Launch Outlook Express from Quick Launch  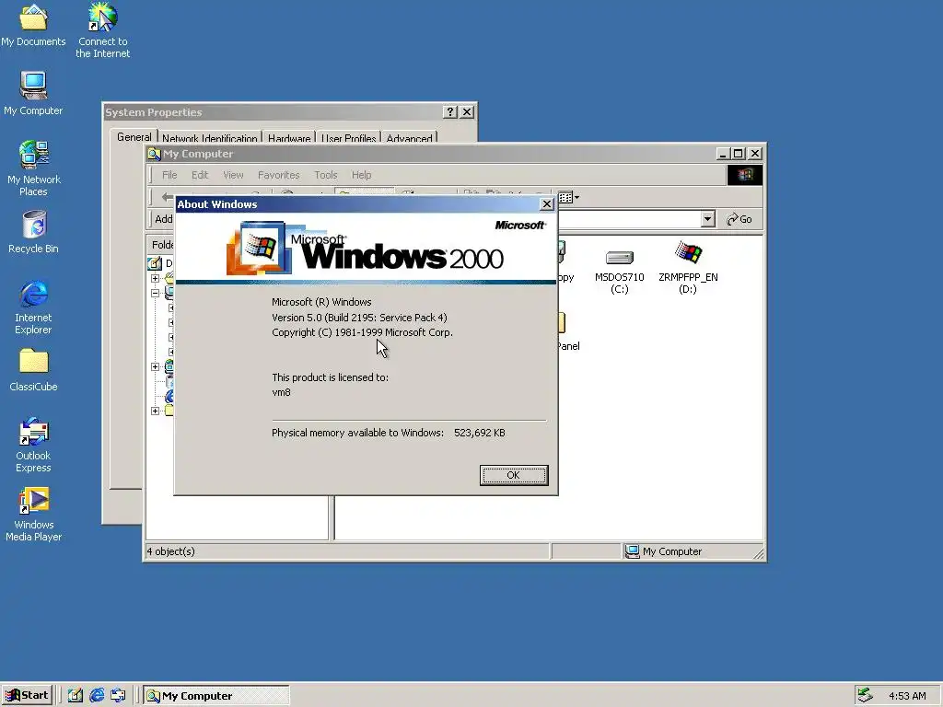[119, 696]
